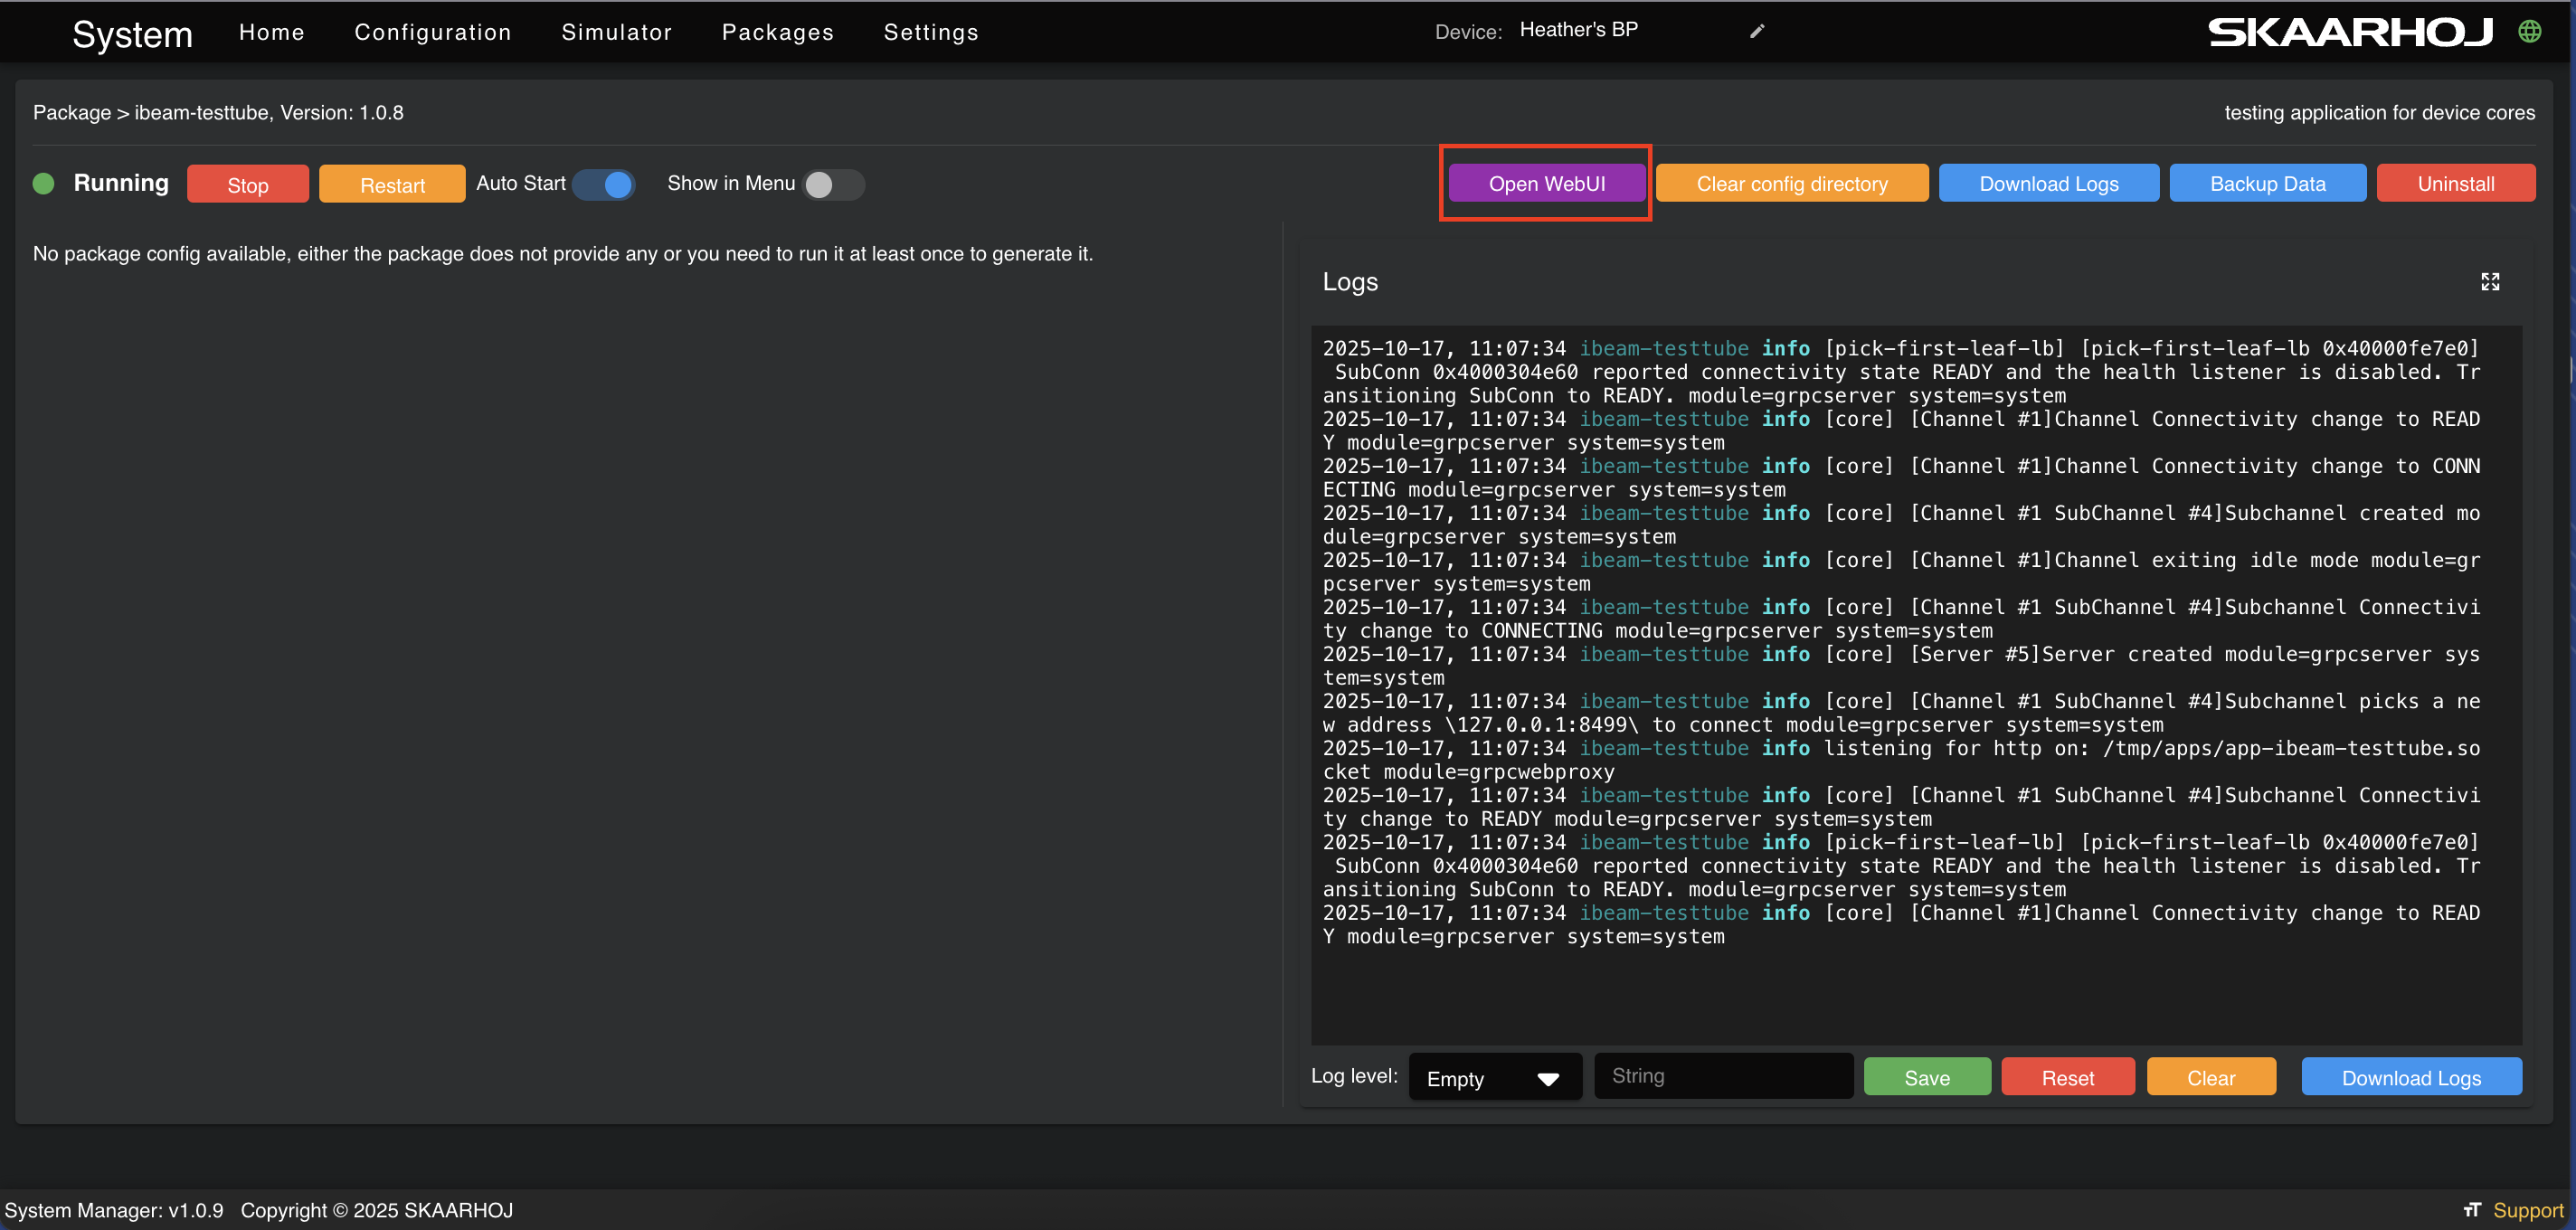Viewport: 2576px width, 1230px height.
Task: Click the purple Open WebUI button
Action: [1546, 183]
